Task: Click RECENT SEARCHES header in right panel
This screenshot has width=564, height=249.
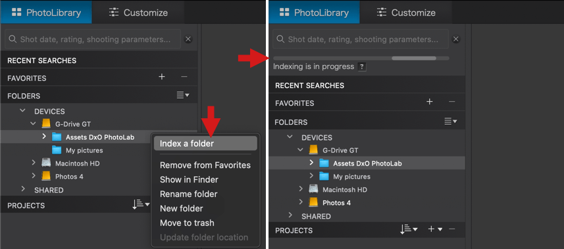Action: pos(367,85)
